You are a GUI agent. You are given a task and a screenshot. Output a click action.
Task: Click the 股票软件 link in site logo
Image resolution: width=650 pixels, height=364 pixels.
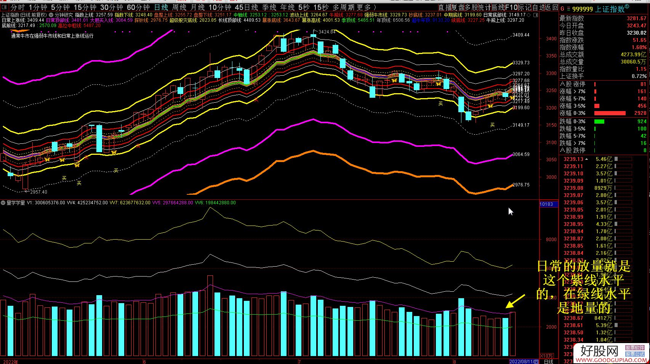point(635,348)
